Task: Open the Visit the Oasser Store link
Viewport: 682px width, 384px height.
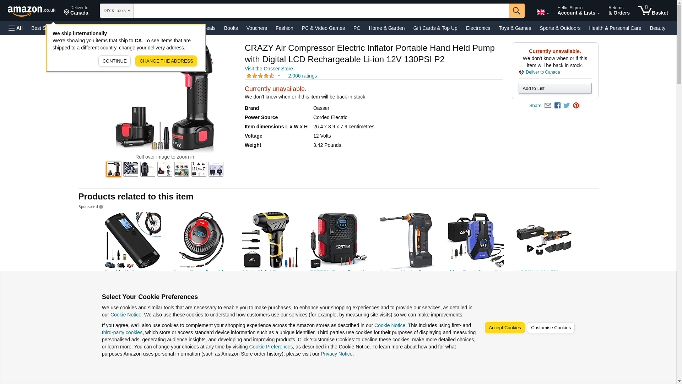Action: point(269,69)
